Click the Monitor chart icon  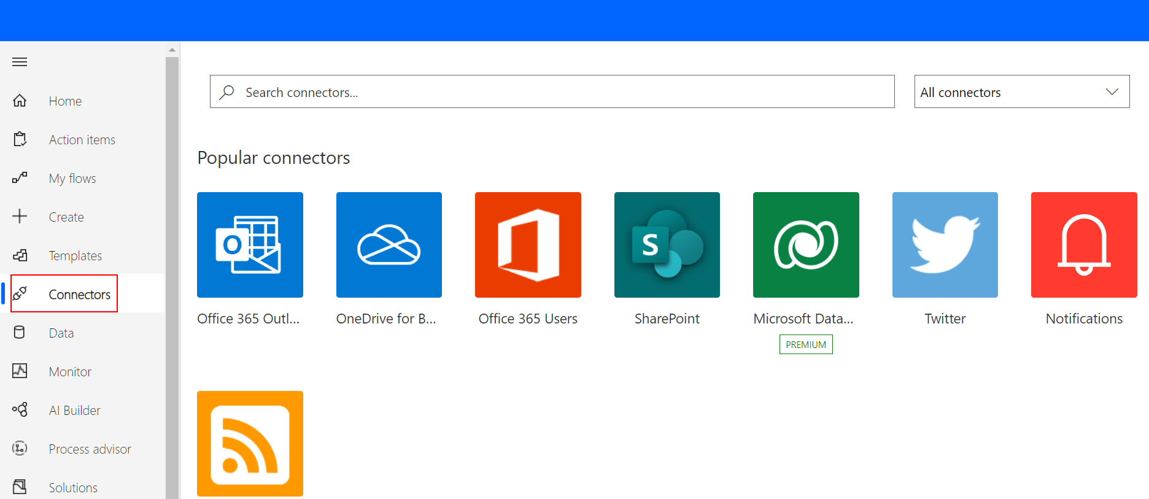click(x=20, y=371)
